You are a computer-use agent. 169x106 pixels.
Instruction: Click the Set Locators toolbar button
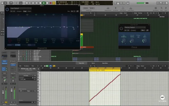pos(156,9)
